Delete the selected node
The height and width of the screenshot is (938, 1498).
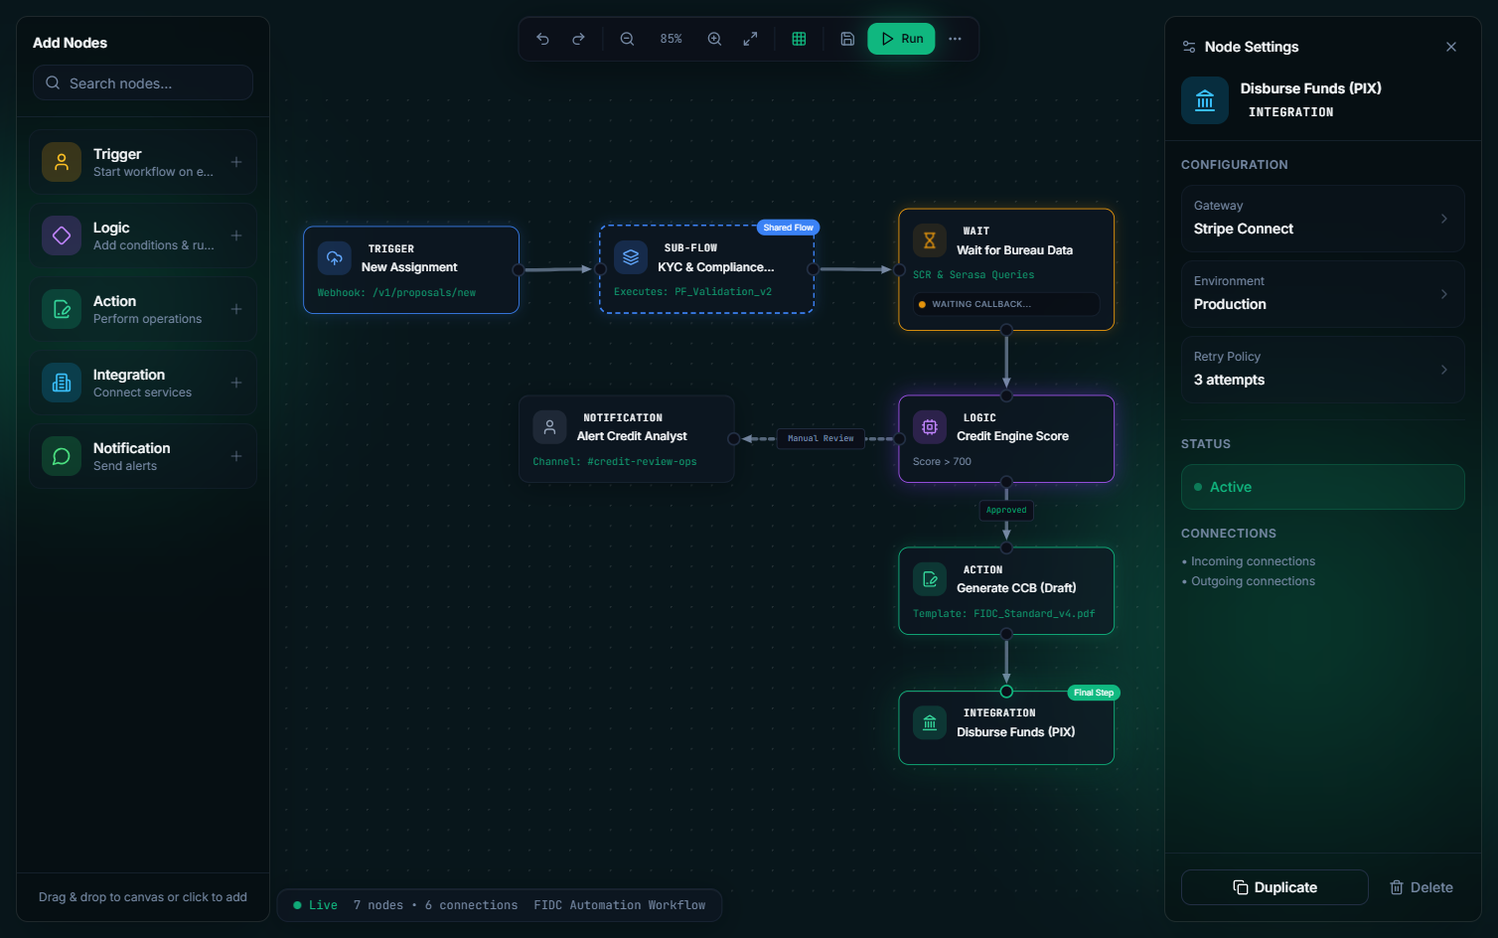point(1421,887)
